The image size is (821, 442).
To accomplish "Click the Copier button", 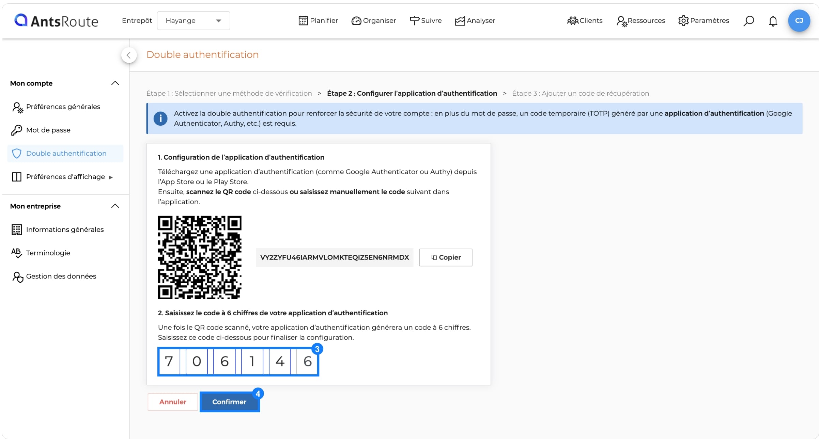I will [446, 257].
